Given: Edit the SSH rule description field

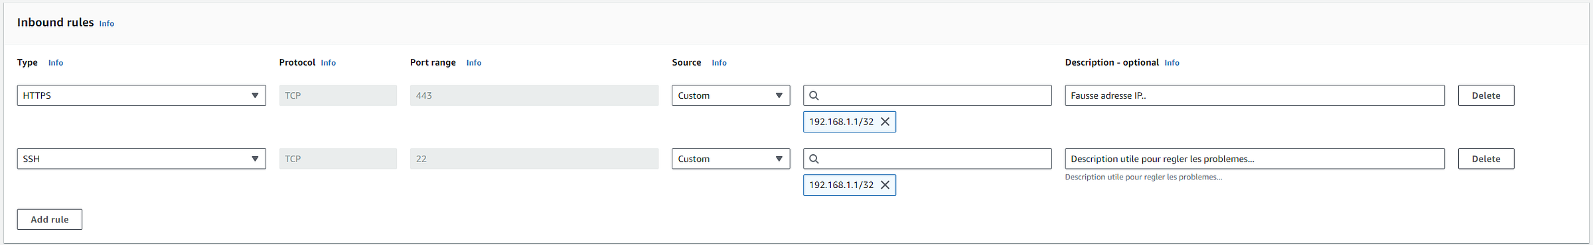Looking at the screenshot, I should click(x=1255, y=159).
